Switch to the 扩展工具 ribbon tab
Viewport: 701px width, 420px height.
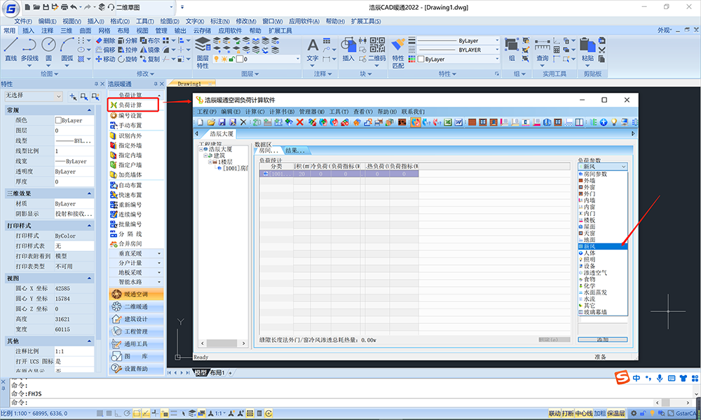click(x=280, y=30)
